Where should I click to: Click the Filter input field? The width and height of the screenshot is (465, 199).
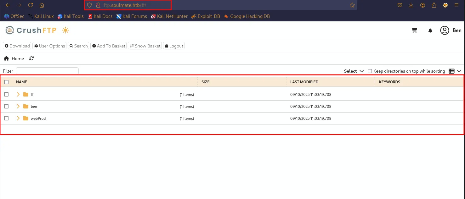pos(47,71)
